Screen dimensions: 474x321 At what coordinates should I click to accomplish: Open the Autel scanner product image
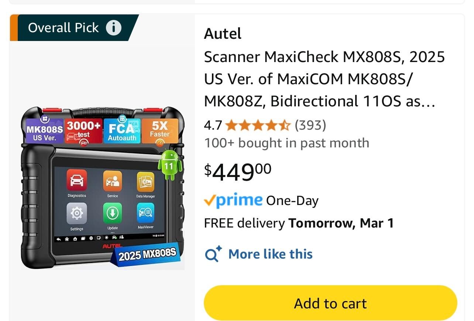point(102,188)
